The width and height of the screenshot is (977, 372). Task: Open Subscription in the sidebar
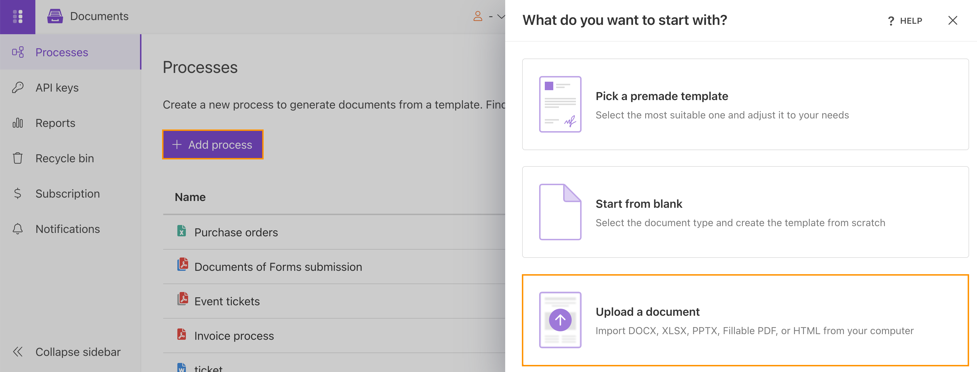[x=70, y=193]
